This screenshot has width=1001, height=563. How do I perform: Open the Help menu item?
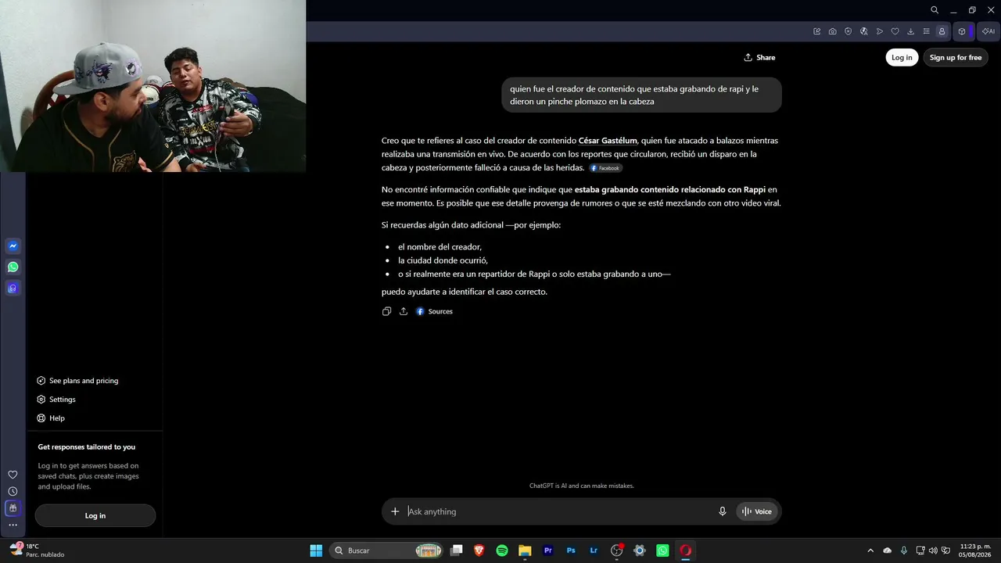click(51, 418)
